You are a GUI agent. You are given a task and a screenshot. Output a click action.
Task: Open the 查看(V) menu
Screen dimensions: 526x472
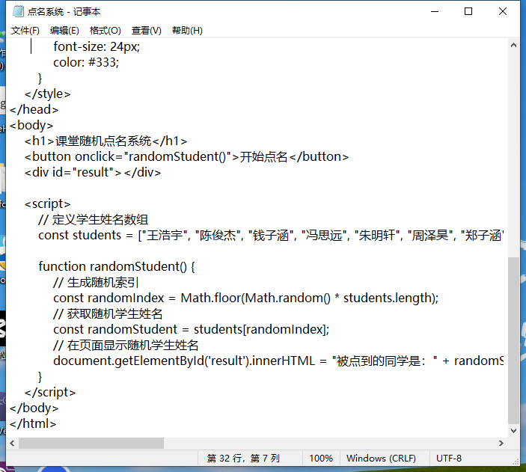pos(146,31)
